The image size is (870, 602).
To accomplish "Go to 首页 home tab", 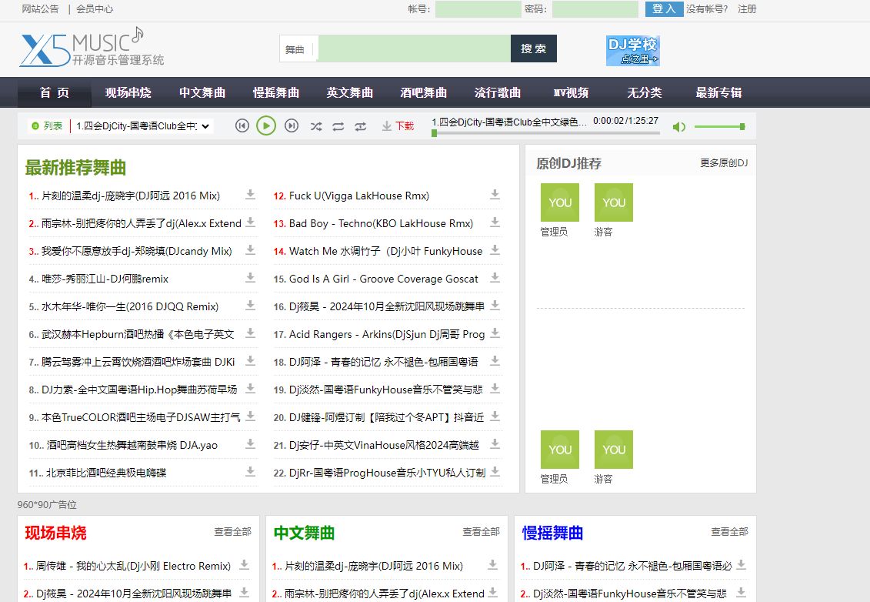I will (55, 92).
